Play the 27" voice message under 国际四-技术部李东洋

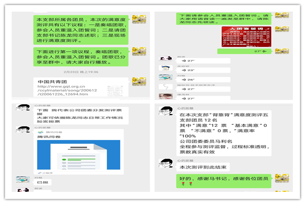click(204, 89)
